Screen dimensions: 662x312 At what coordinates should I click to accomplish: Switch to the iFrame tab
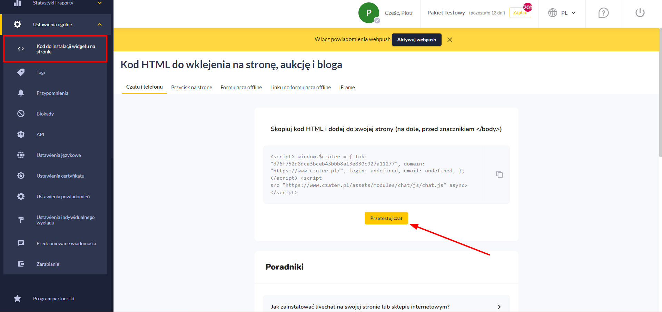pos(347,88)
